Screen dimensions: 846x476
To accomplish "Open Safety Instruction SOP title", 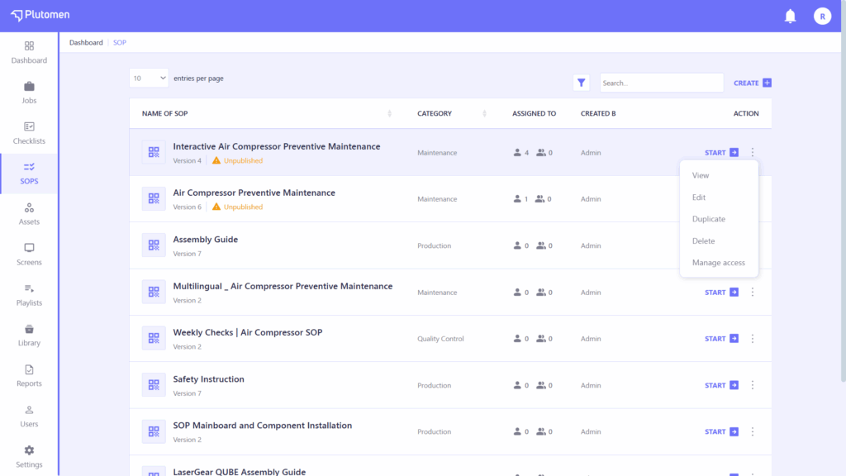I will (208, 378).
